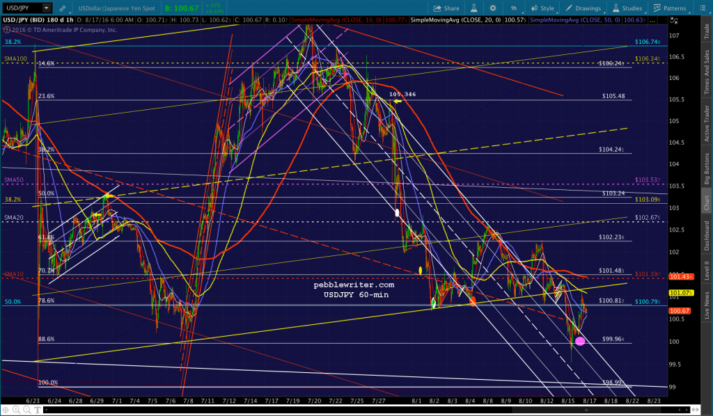Open the Dashboard side tab

(707, 236)
